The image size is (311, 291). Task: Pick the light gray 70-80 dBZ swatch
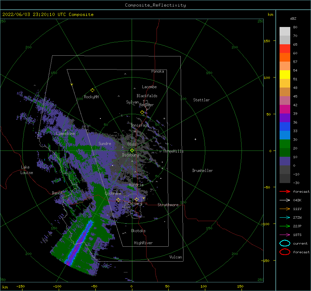285,31
